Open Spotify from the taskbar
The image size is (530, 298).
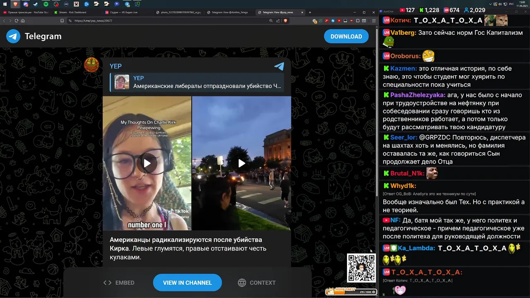pos(46,4)
